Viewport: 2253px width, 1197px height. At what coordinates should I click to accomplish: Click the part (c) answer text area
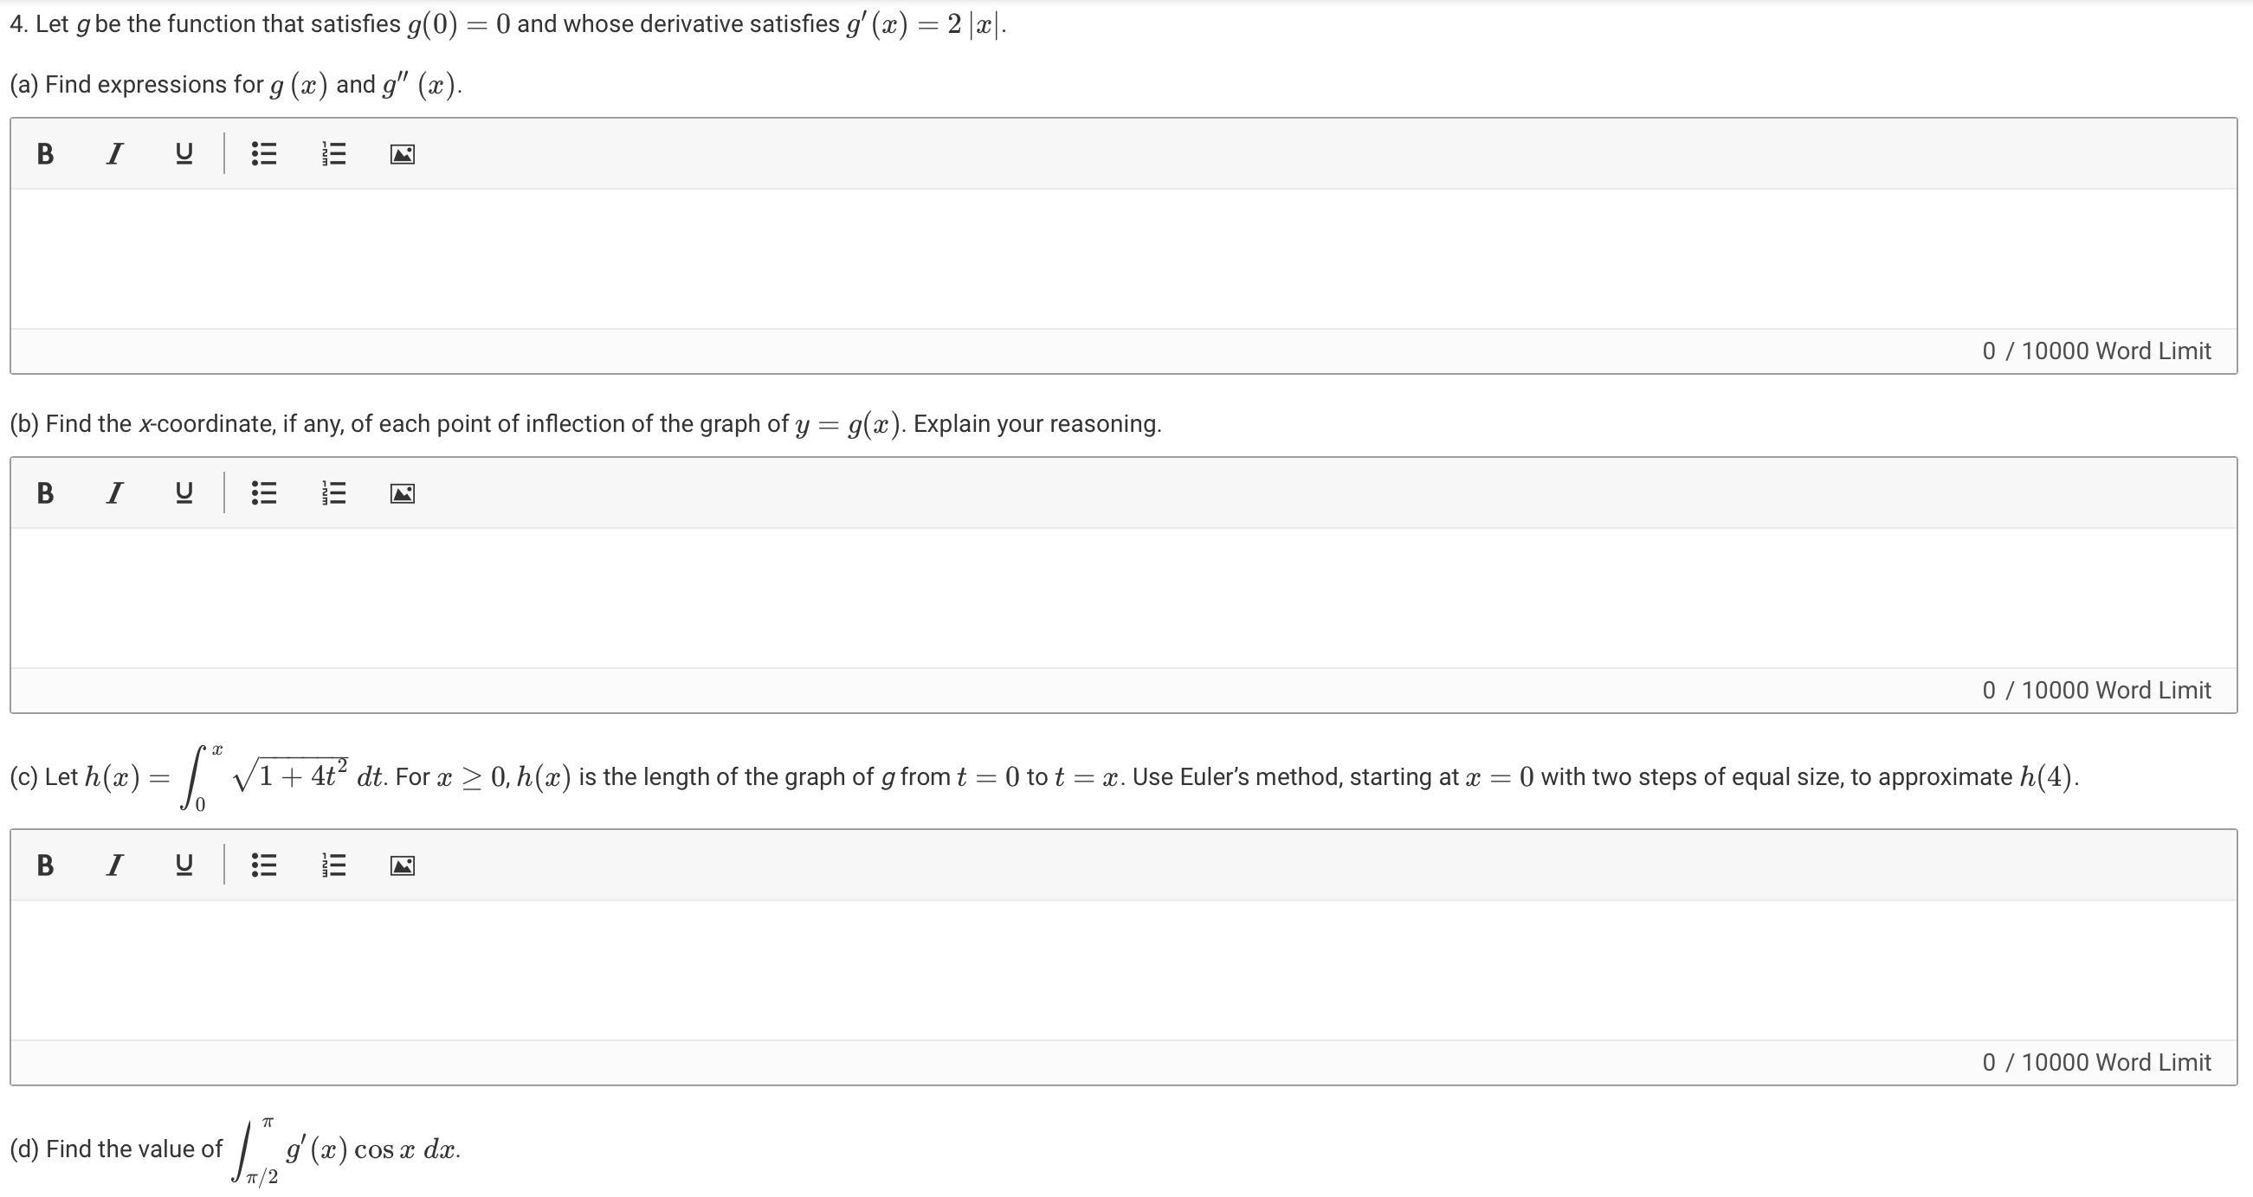click(x=1123, y=970)
